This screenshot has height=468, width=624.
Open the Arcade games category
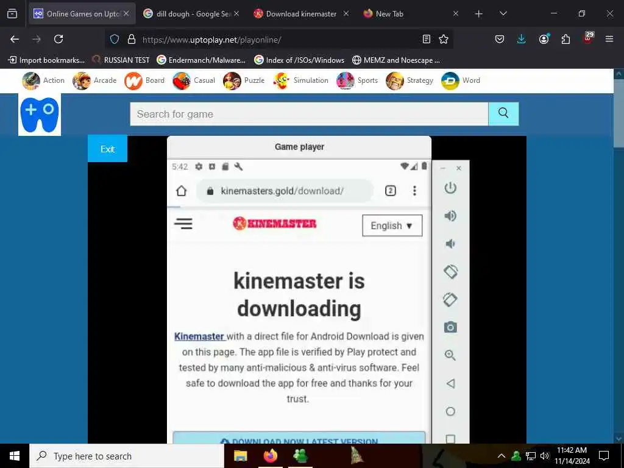coord(94,81)
